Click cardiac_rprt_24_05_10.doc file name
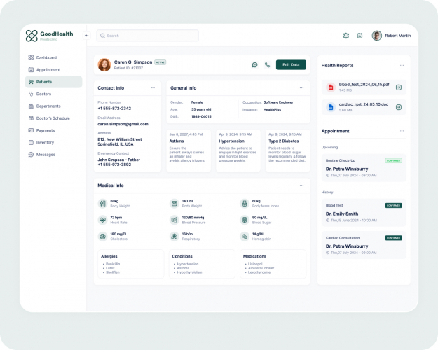Viewport: 438px width, 350px height. click(364, 104)
